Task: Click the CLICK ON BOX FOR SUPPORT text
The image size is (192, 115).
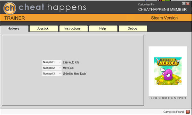Action: 168,98
